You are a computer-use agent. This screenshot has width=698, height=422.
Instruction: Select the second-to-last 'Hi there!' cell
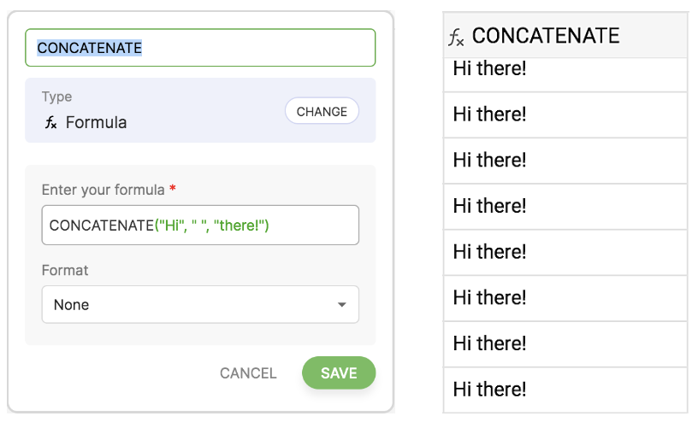tap(565, 344)
